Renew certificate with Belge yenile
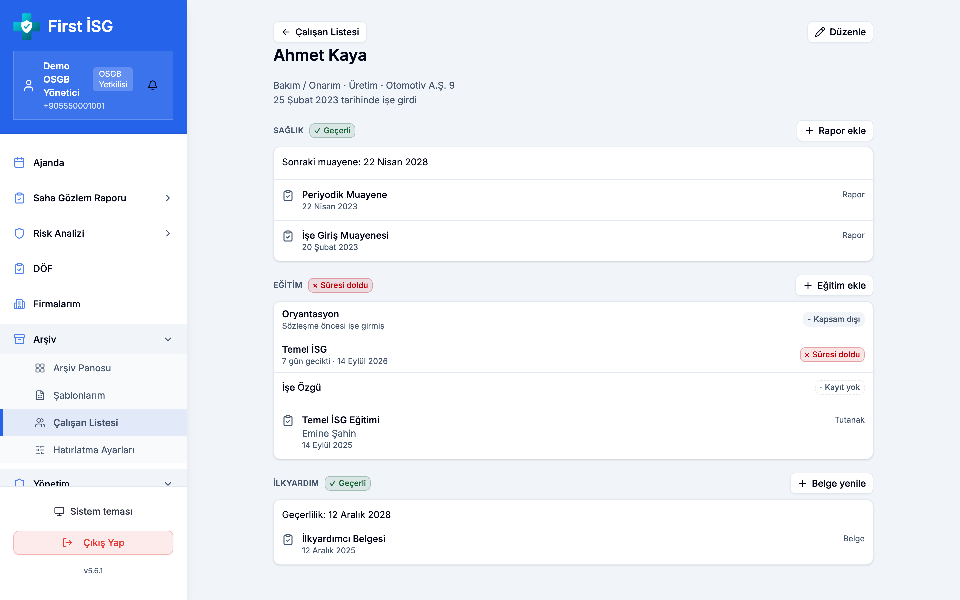 [831, 483]
